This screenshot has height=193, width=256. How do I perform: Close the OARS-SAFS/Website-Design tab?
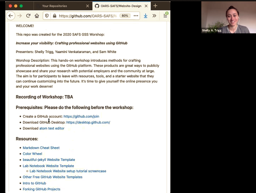point(146,6)
